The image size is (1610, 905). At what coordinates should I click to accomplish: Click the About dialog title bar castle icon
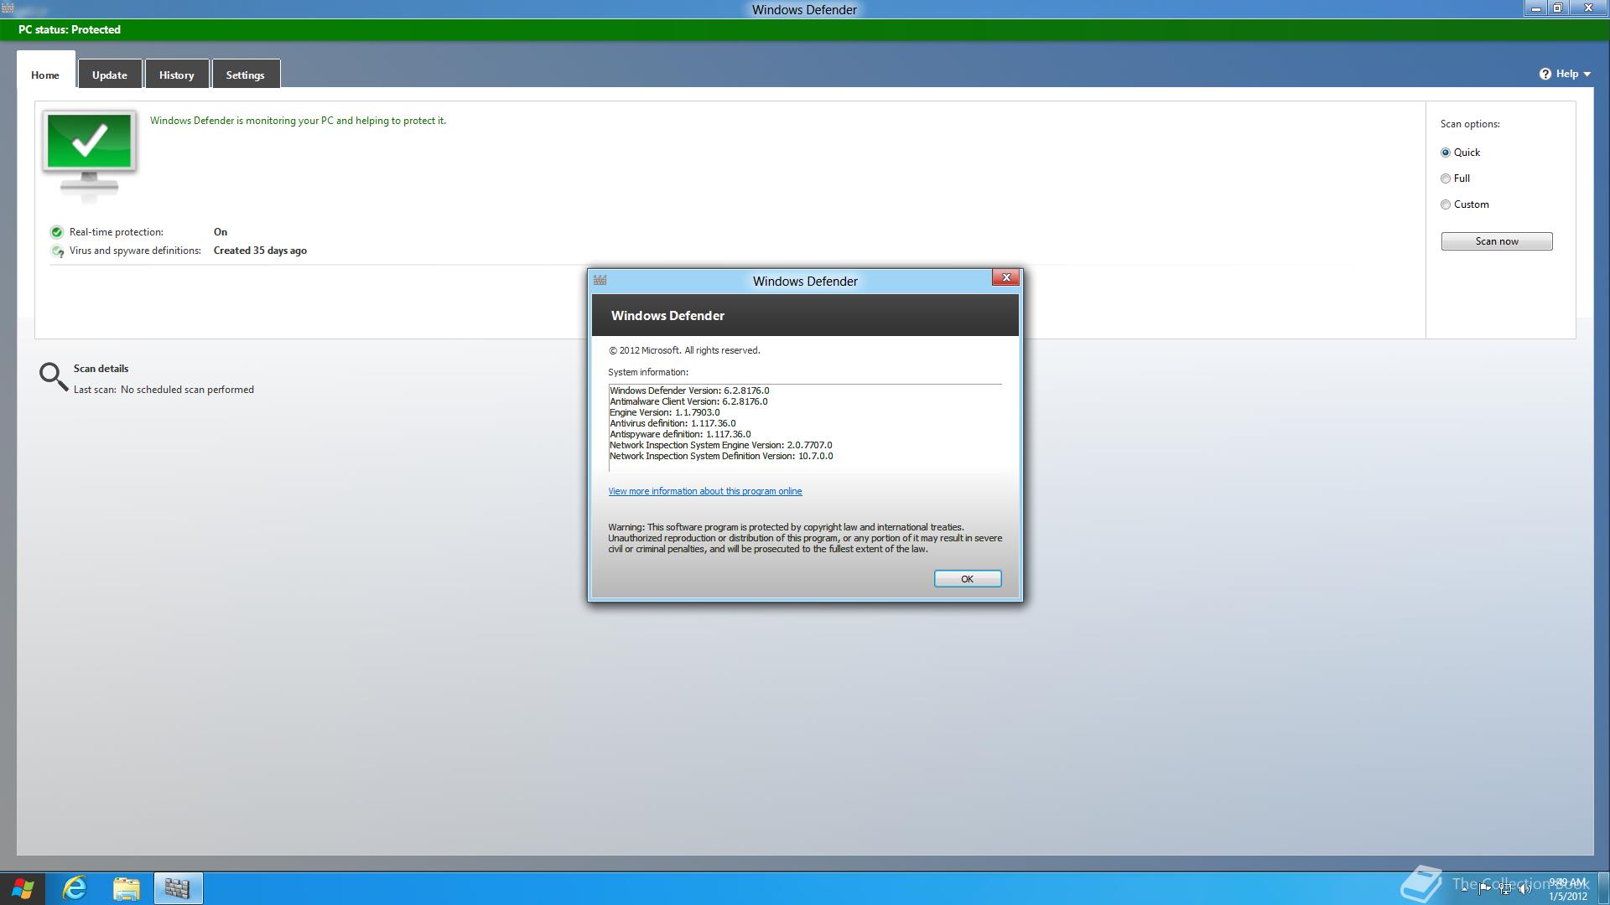[x=600, y=280]
